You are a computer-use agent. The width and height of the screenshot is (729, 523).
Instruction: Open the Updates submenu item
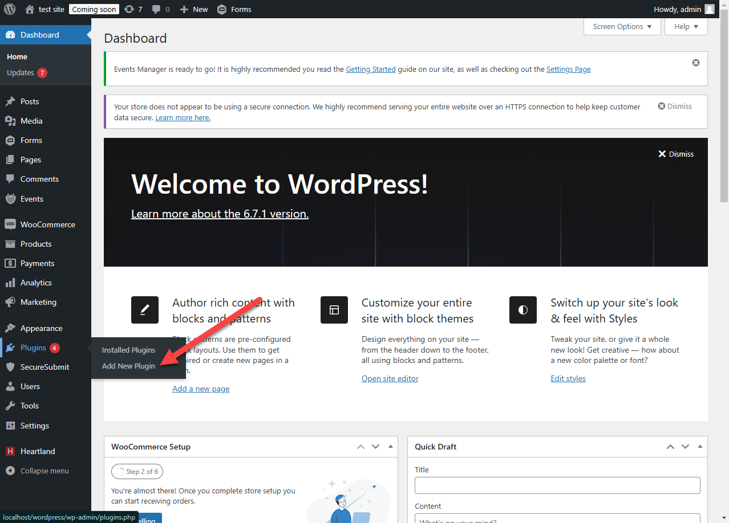pyautogui.click(x=27, y=73)
